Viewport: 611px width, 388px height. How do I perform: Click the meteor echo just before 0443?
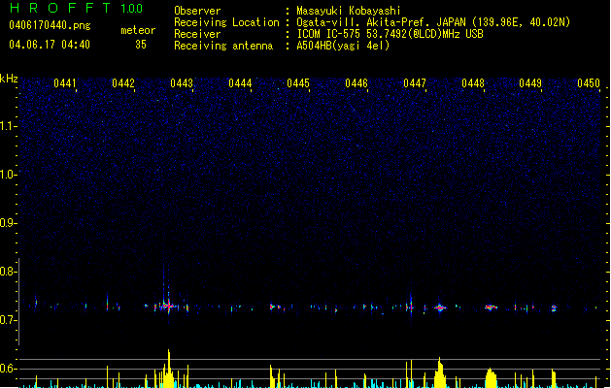point(168,306)
